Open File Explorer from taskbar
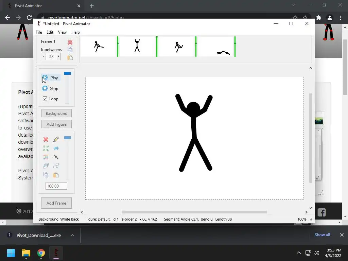The height and width of the screenshot is (261, 348). 26,253
